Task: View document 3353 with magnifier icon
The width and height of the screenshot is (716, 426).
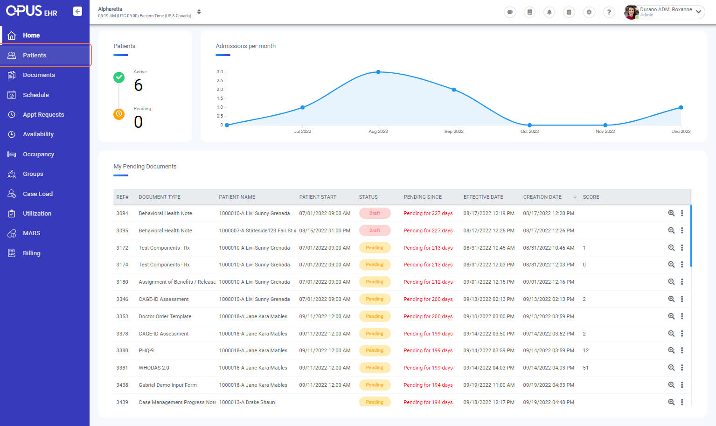Action: pos(671,316)
